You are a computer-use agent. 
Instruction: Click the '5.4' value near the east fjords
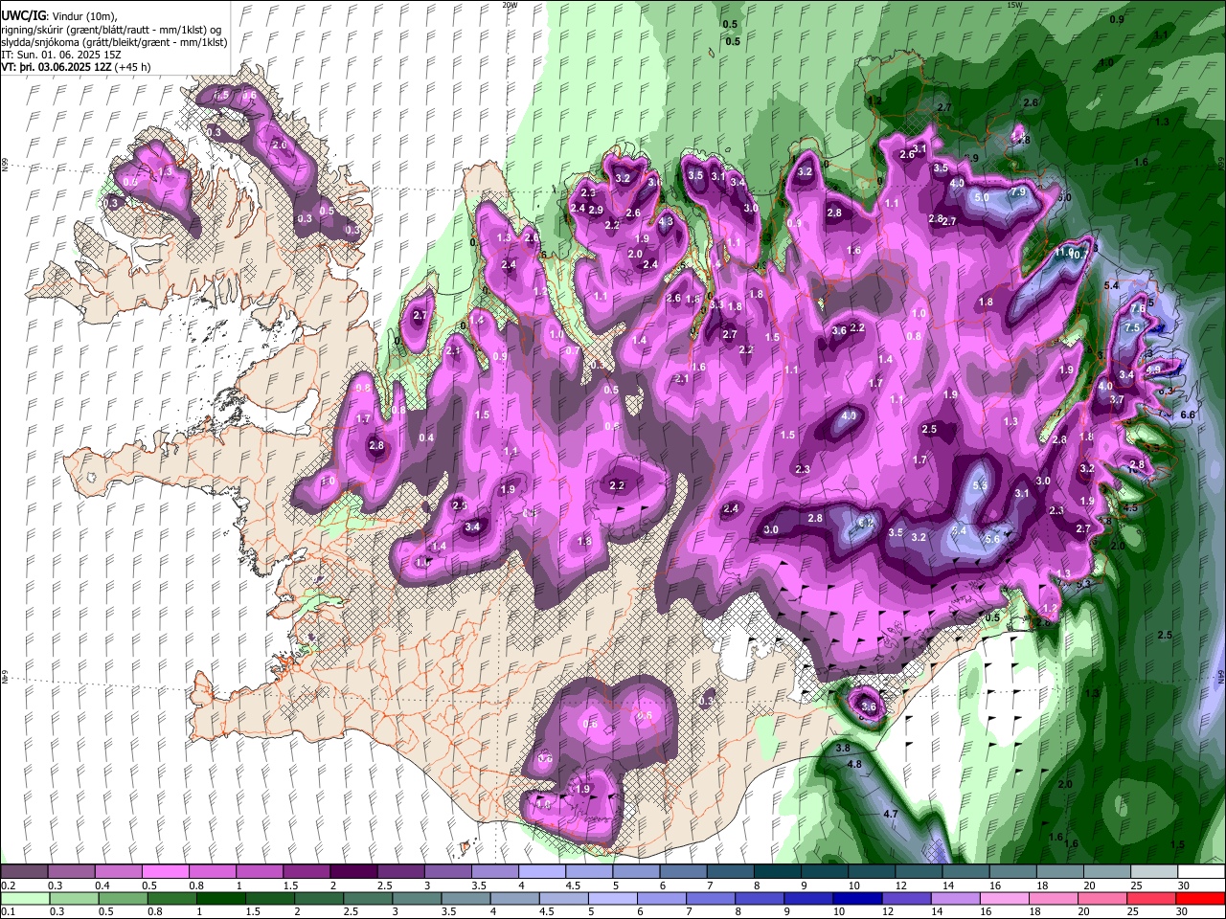click(x=1112, y=286)
